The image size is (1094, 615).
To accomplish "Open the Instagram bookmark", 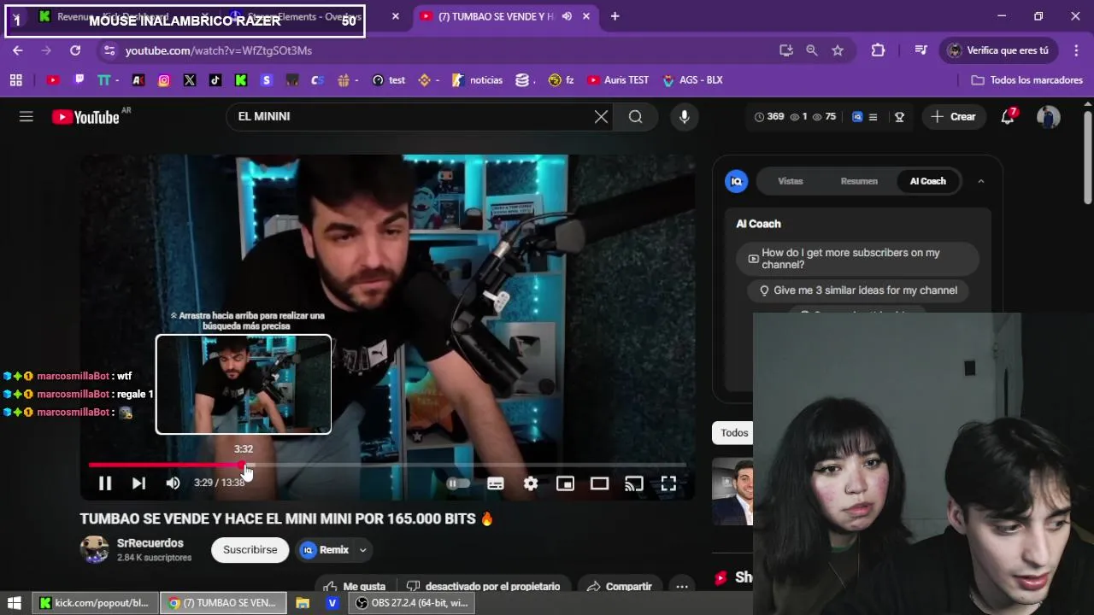I will point(164,80).
